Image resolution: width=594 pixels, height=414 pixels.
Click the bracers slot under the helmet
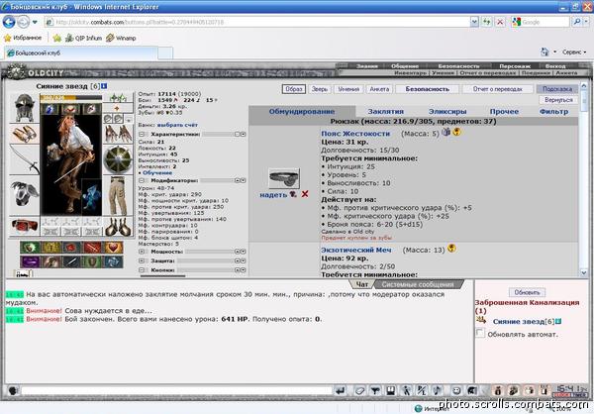[x=24, y=134]
